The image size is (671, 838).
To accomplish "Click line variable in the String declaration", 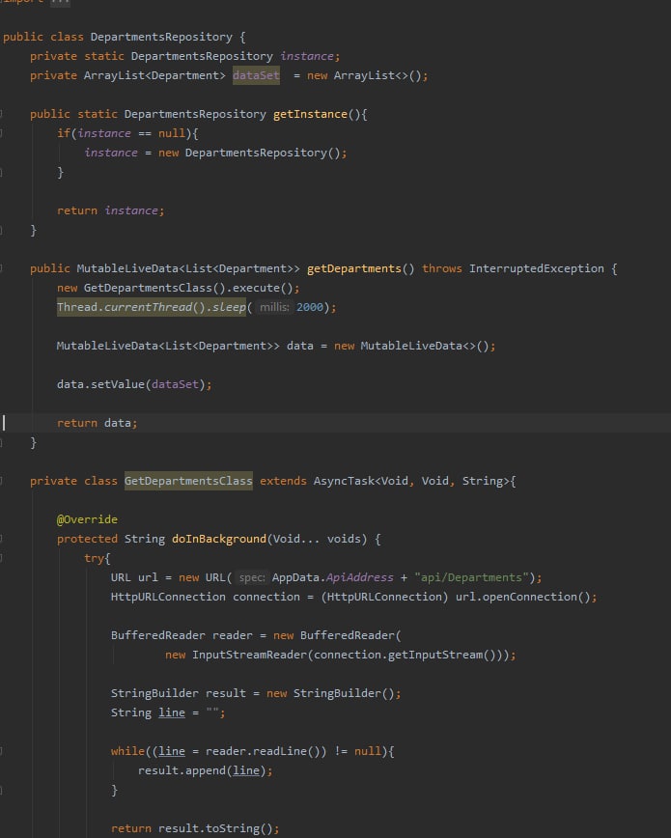I will pos(172,712).
